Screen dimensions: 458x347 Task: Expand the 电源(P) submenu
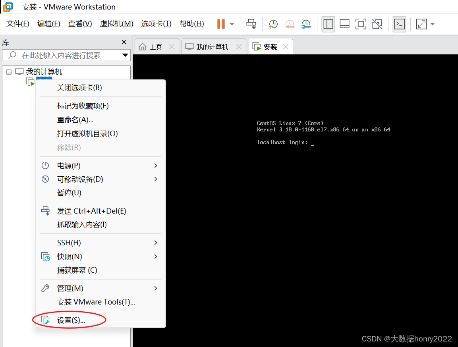tap(100, 166)
